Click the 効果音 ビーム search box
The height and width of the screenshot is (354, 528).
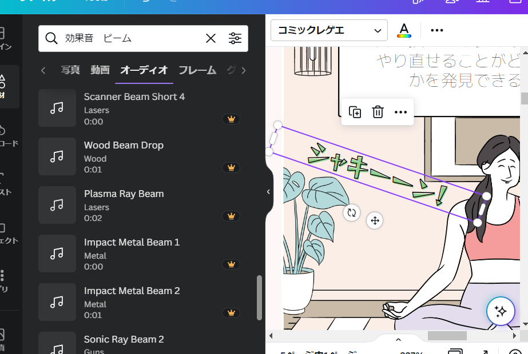(x=143, y=38)
